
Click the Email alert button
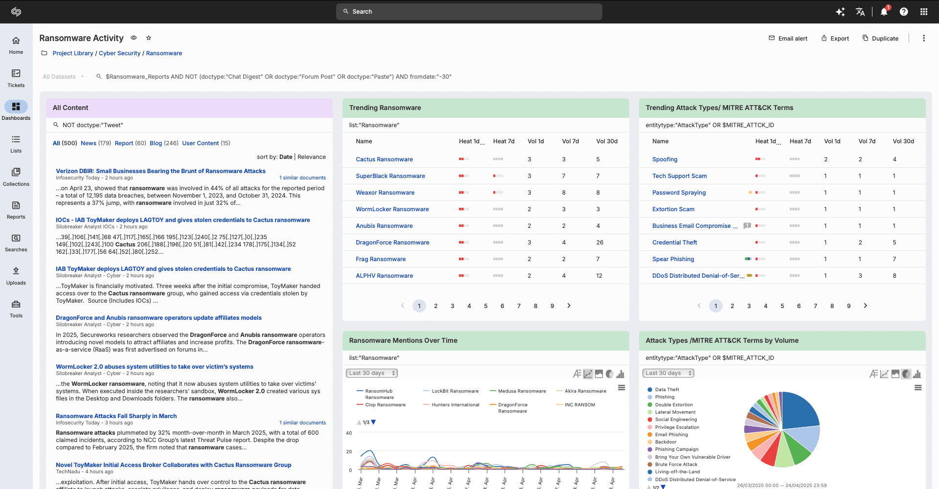[788, 38]
